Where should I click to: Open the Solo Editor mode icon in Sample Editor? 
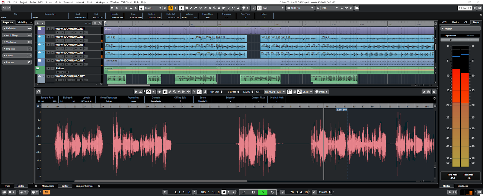click(x=39, y=92)
